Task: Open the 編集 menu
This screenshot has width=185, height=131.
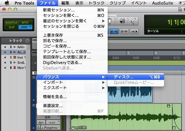Action: pyautogui.click(x=65, y=3)
